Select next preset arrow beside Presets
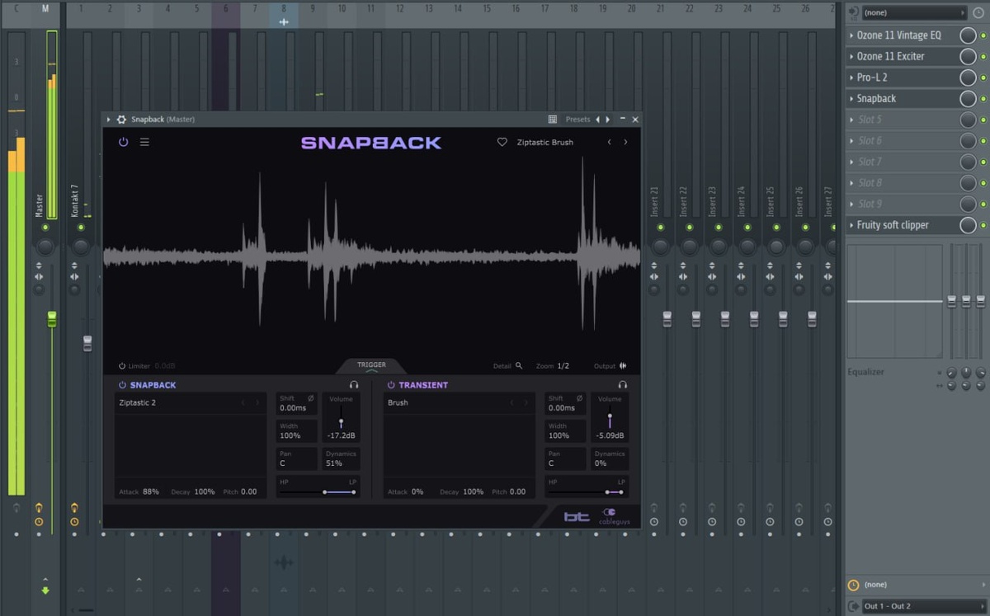 pos(608,120)
